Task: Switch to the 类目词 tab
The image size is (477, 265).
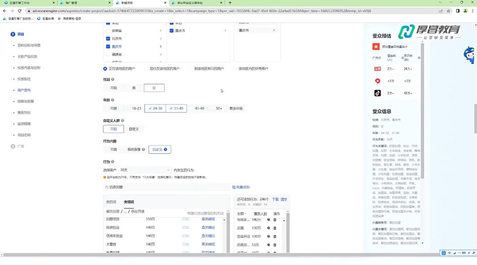Action: [x=111, y=202]
